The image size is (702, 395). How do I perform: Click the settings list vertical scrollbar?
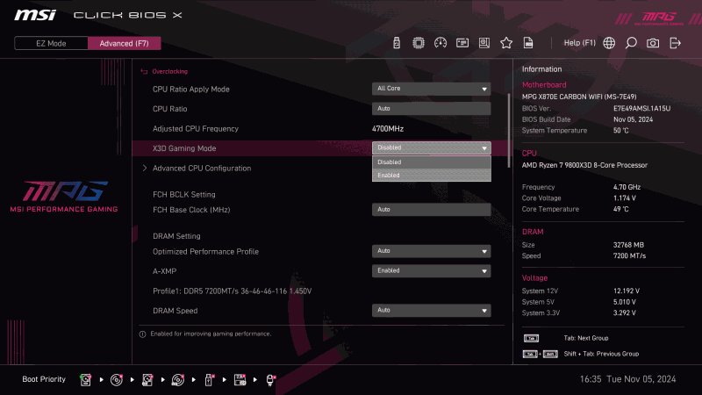pyautogui.click(x=509, y=130)
